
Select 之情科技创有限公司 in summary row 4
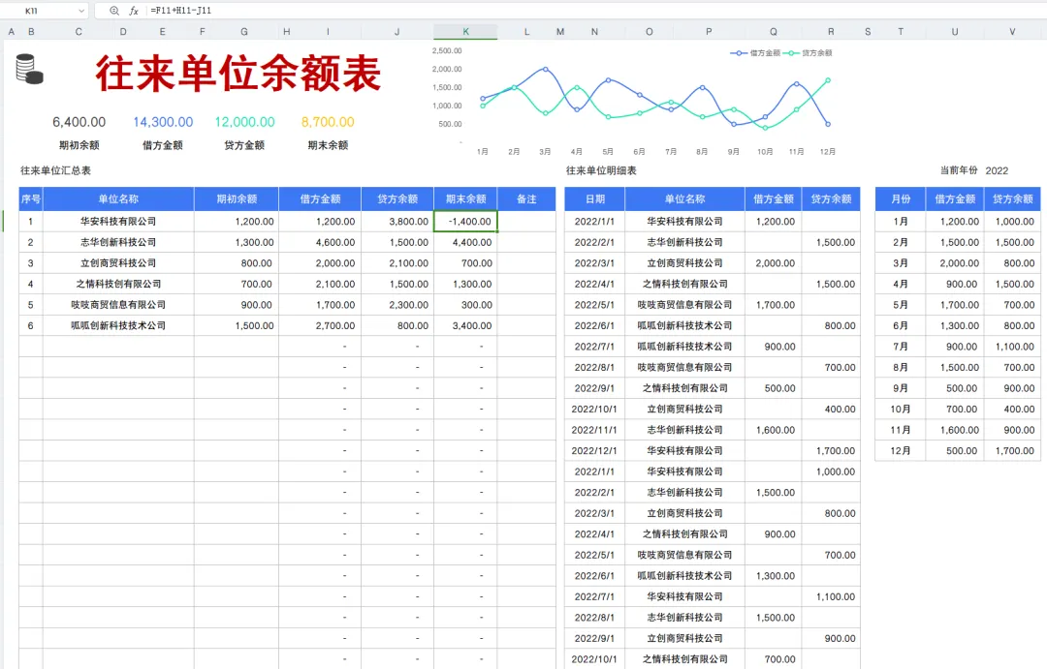tap(118, 284)
